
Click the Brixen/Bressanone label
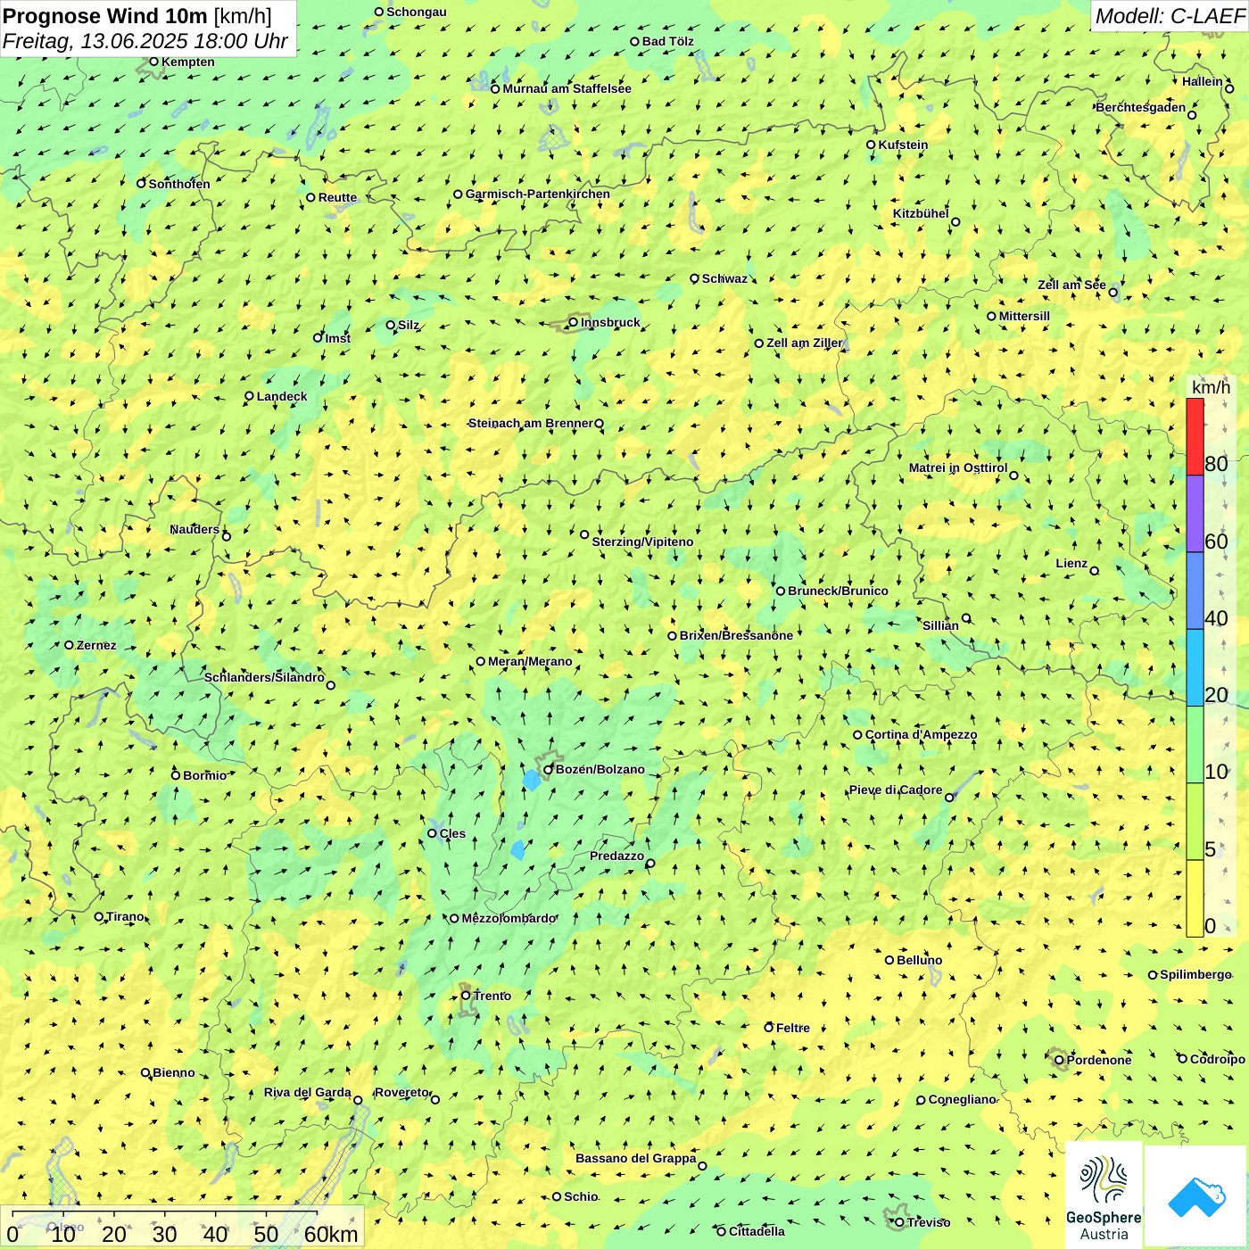[x=736, y=635]
